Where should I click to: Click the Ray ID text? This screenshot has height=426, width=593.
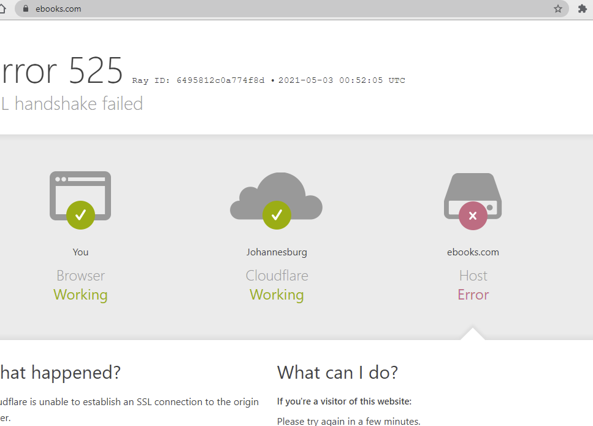pos(198,80)
